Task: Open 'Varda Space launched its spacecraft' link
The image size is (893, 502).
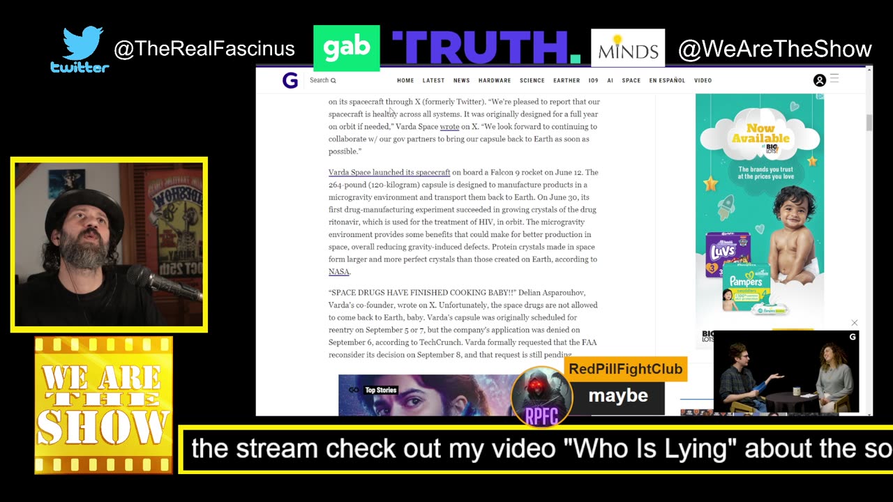Action: (389, 172)
